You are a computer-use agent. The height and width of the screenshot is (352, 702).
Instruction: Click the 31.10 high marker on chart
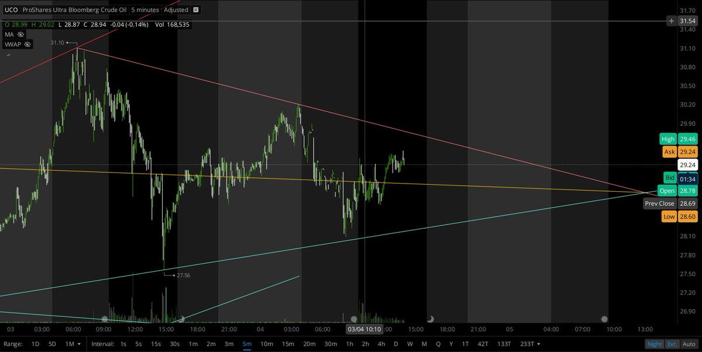click(57, 43)
